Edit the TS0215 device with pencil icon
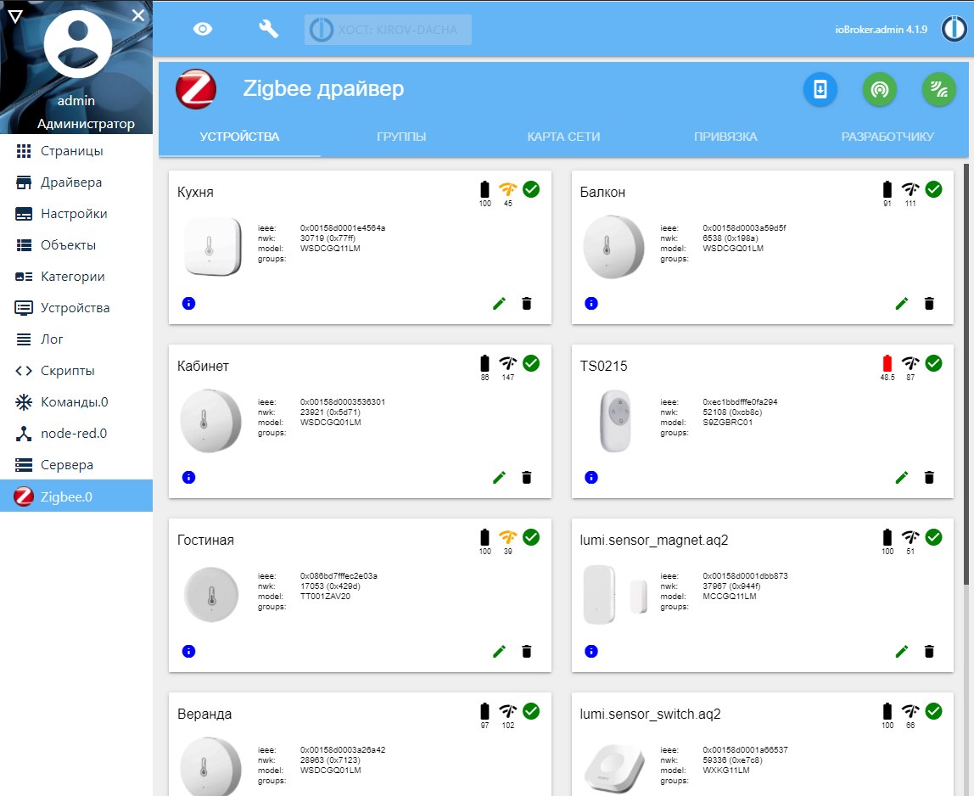This screenshot has height=796, width=974. pos(902,477)
